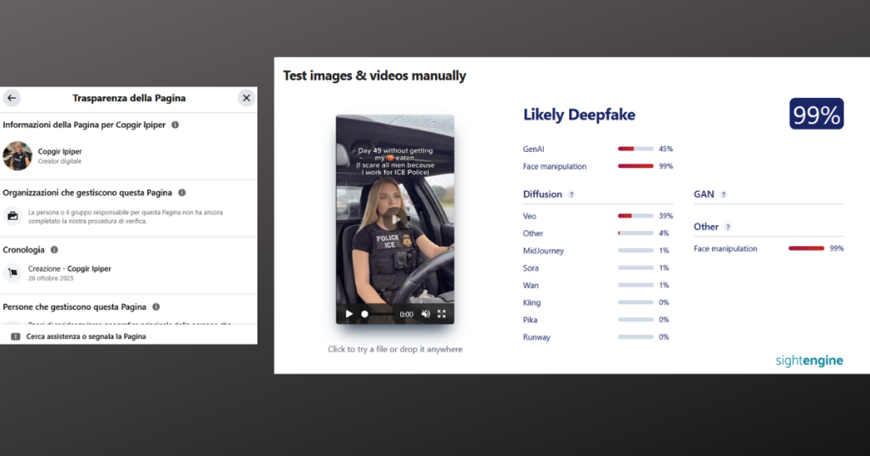
Task: Click info icon beside Informazioni della Pagina
Action: pyautogui.click(x=175, y=125)
